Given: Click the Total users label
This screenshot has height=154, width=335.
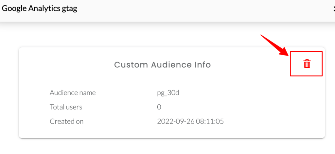Looking at the screenshot, I should point(66,107).
